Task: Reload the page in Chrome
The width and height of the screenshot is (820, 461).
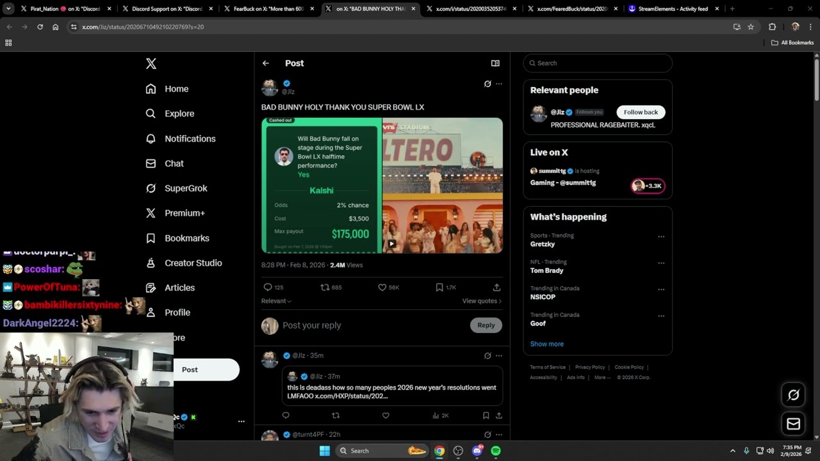Action: (40, 27)
